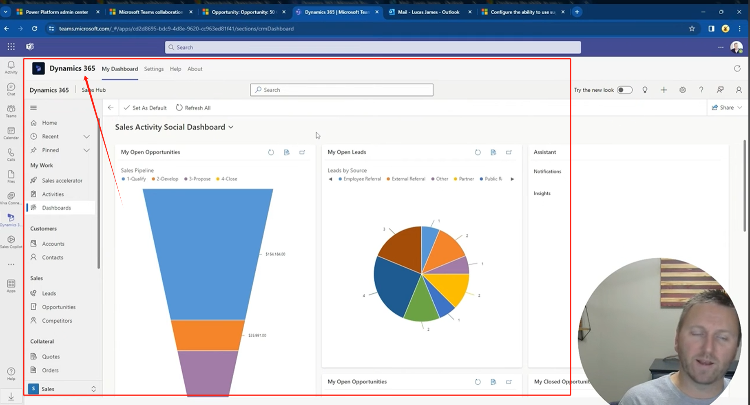
Task: Change area with the Sales switcher
Action: coord(62,389)
